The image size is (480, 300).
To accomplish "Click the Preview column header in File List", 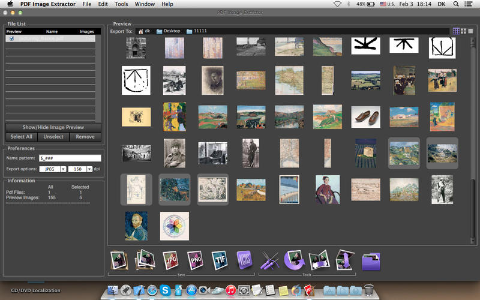I will (14, 32).
